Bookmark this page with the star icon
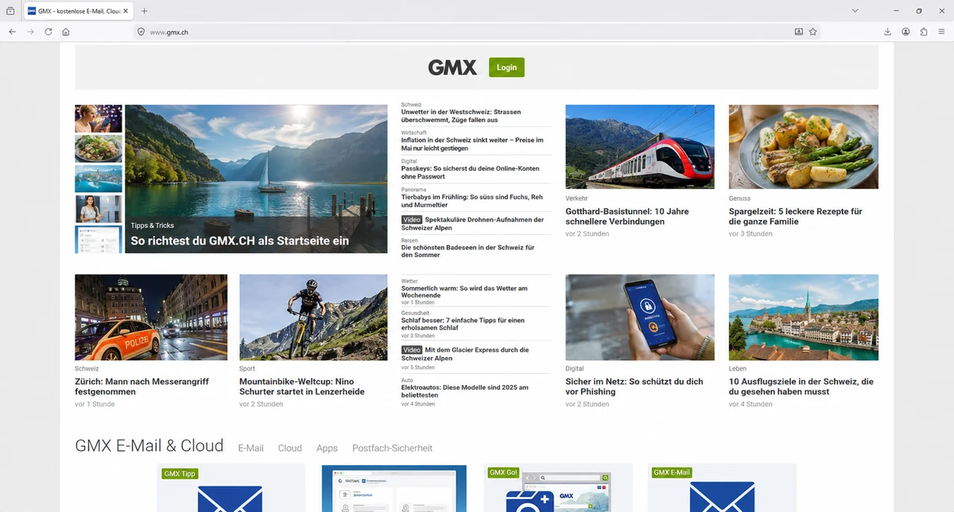The image size is (954, 512). pyautogui.click(x=812, y=32)
